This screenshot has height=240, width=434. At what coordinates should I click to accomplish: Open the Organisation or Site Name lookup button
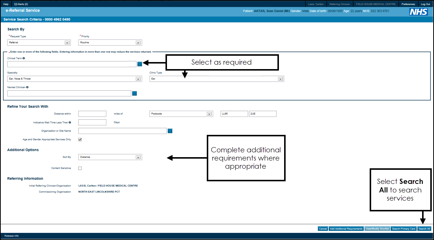click(x=170, y=131)
